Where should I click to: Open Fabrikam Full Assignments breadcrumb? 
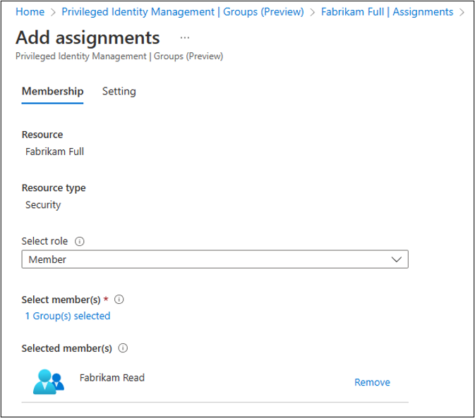point(387,12)
